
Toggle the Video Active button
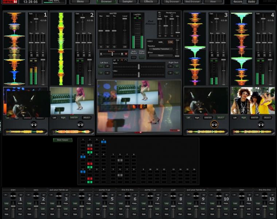(142, 57)
